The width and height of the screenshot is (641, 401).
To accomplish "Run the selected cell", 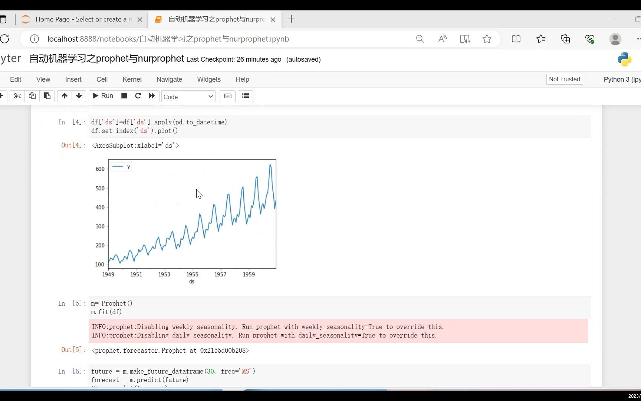I will pyautogui.click(x=103, y=96).
